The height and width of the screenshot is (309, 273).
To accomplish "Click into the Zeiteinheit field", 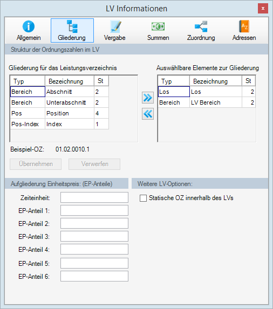I will point(94,197).
